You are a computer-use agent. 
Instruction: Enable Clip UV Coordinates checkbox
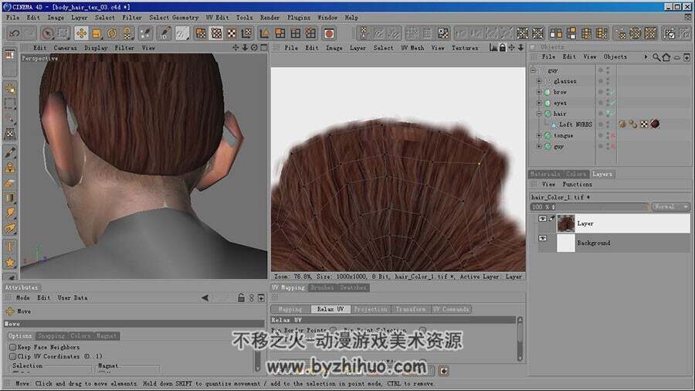[x=12, y=356]
